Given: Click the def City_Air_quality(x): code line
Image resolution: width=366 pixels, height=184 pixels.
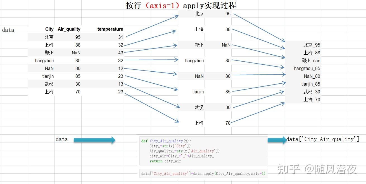Looking at the screenshot, I should pos(166,141).
